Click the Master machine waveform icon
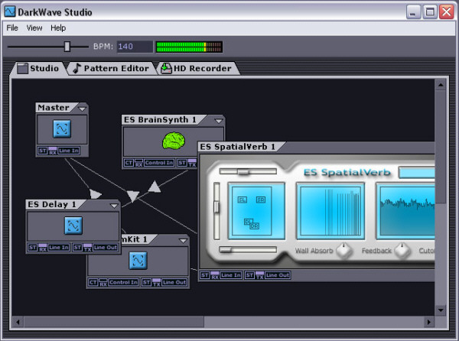Viewport: 459px width, 341px height. pyautogui.click(x=62, y=128)
